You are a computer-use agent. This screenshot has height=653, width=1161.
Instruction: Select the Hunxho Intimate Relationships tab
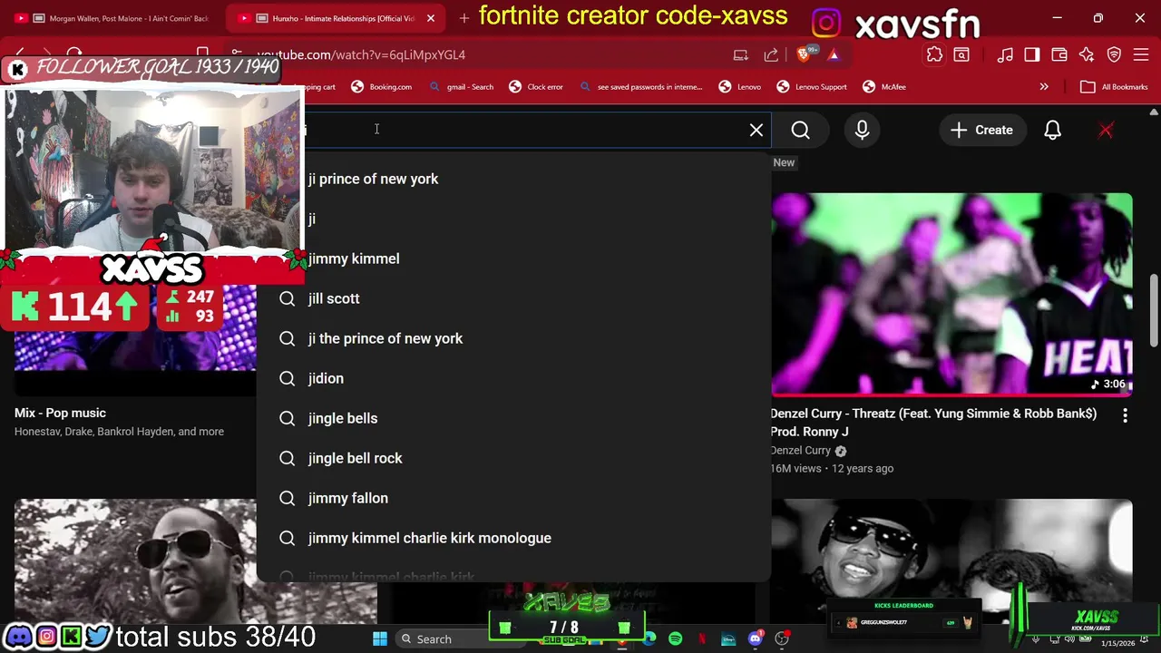point(327,18)
